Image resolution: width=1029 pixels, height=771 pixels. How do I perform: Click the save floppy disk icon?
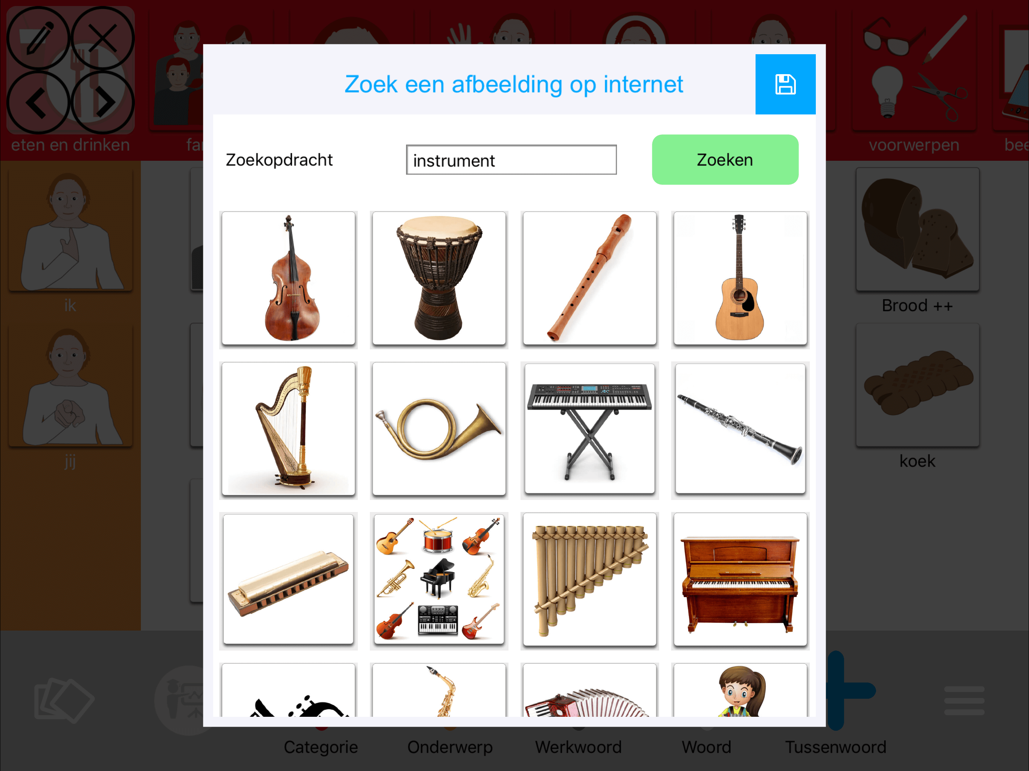pyautogui.click(x=785, y=84)
